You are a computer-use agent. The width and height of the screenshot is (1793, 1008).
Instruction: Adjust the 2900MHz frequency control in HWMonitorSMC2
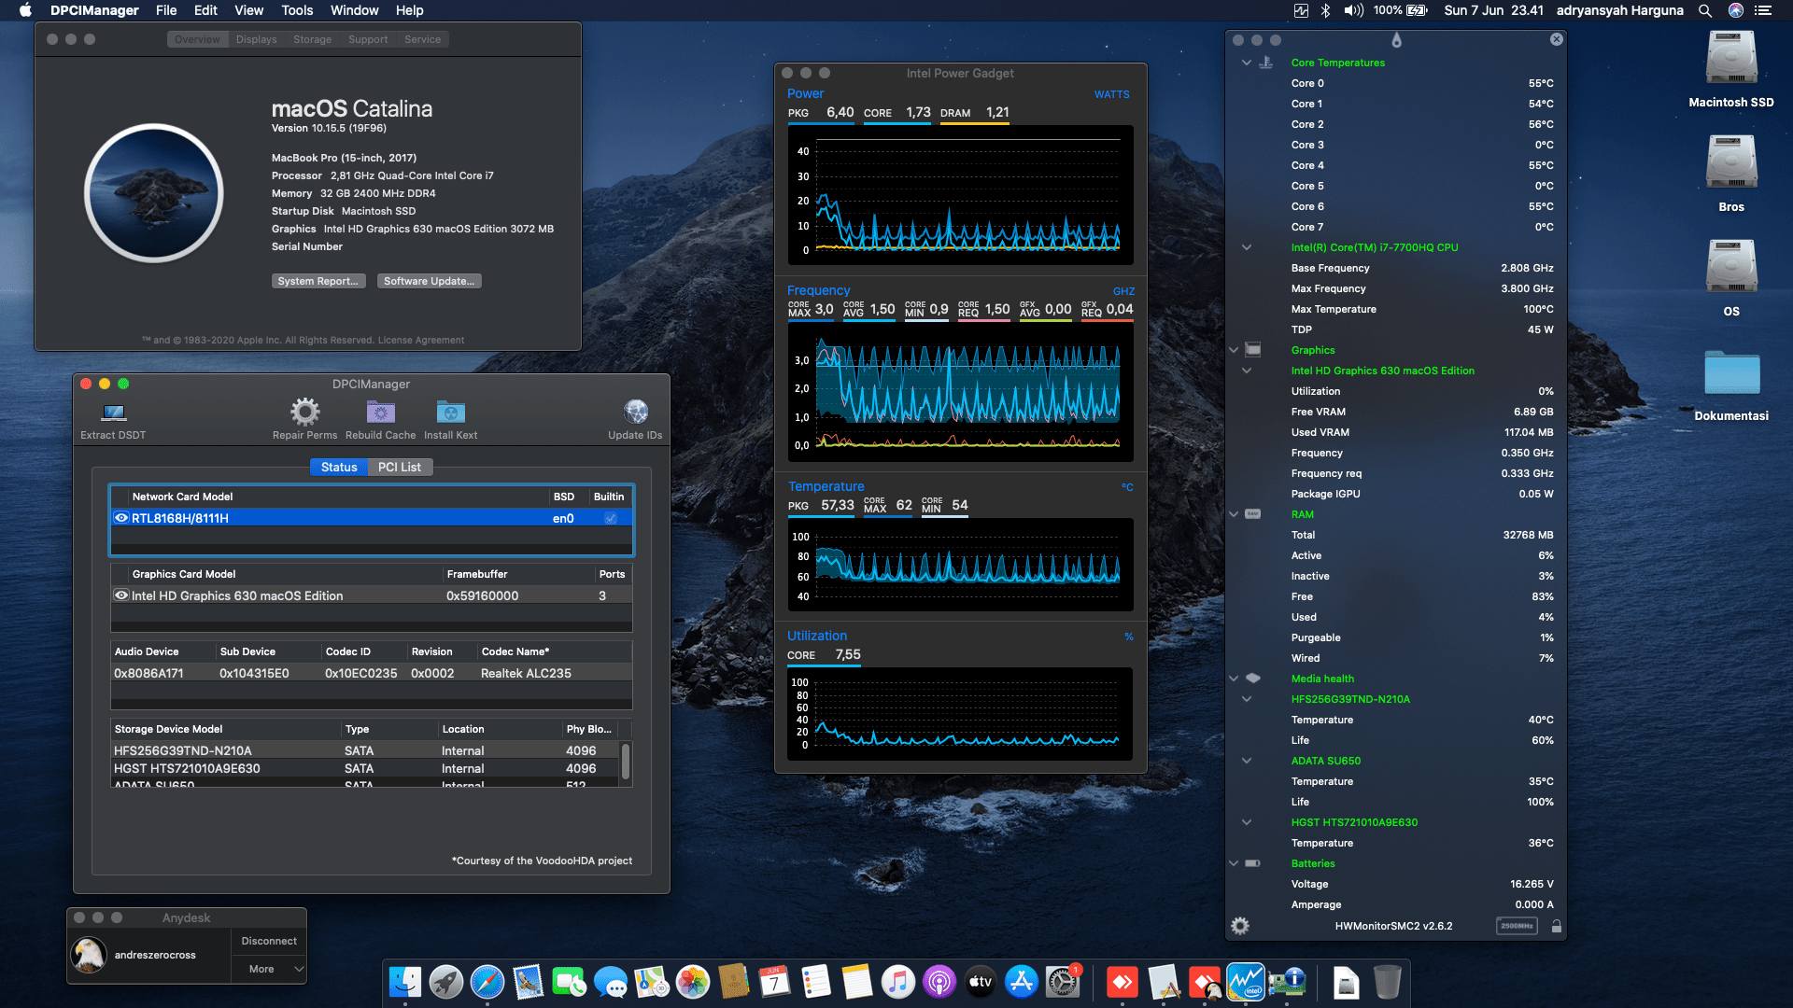click(1517, 925)
